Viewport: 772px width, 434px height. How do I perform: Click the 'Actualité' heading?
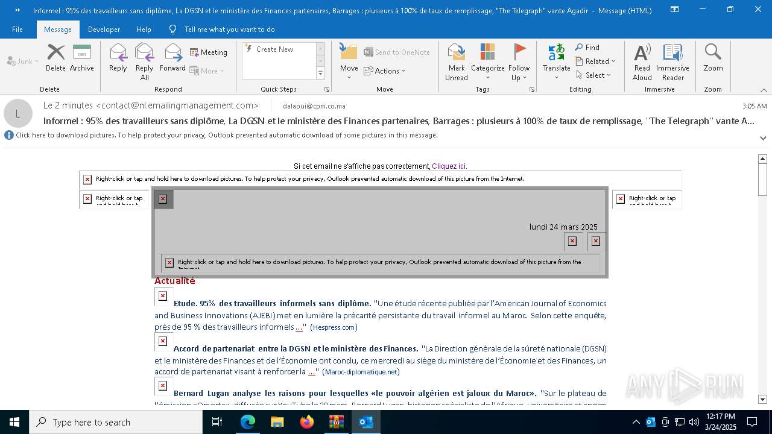(x=175, y=281)
